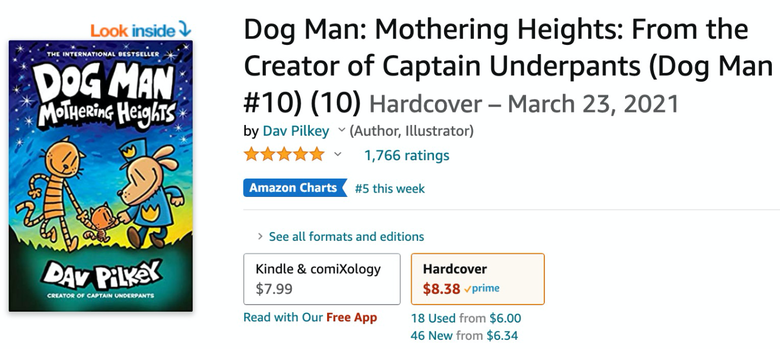Open the Free App reading link
Viewport: 780px width, 349px height.
click(x=352, y=318)
